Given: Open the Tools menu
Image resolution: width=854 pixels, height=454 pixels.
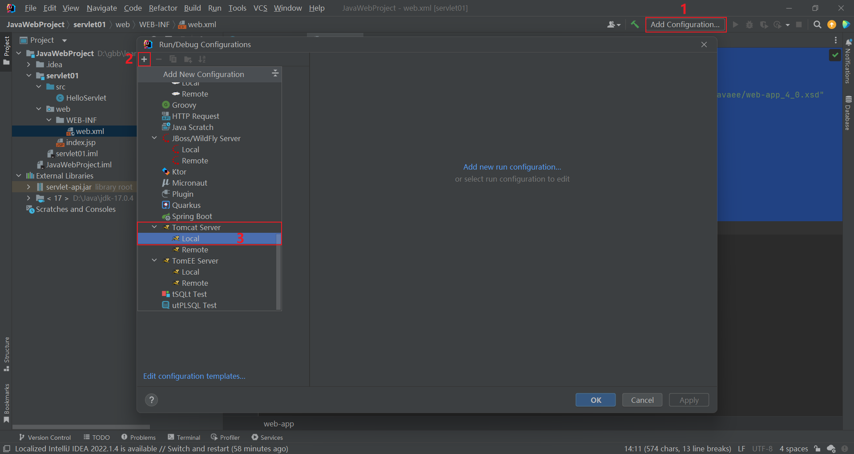Looking at the screenshot, I should point(238,8).
